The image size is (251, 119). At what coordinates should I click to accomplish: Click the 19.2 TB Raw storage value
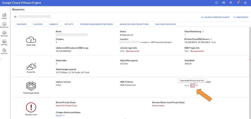click(x=72, y=72)
